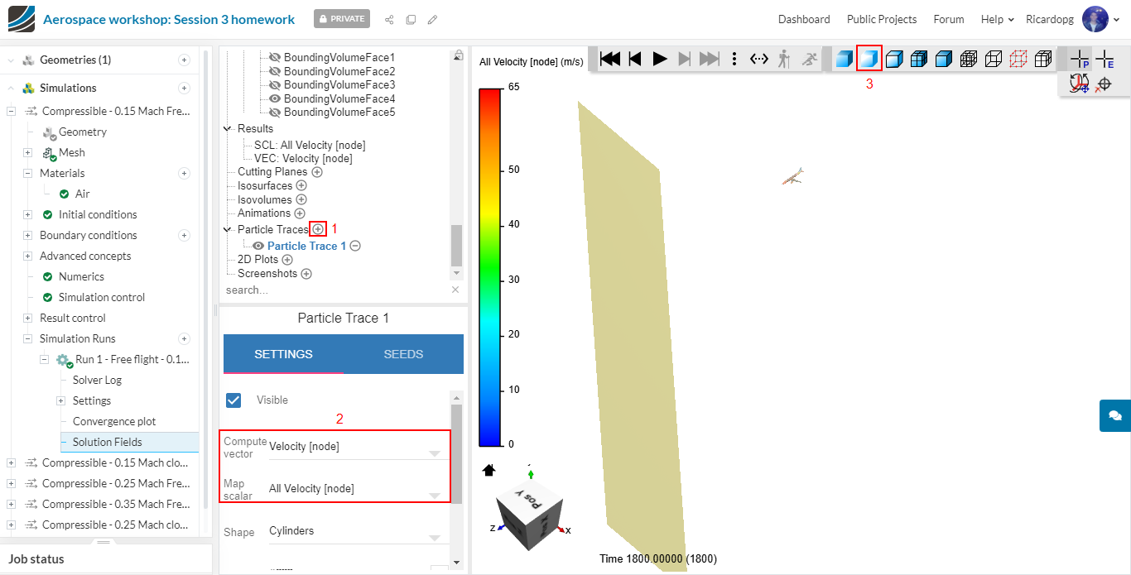The width and height of the screenshot is (1131, 575).
Task: Add a new 2D Plot
Action: click(x=287, y=260)
